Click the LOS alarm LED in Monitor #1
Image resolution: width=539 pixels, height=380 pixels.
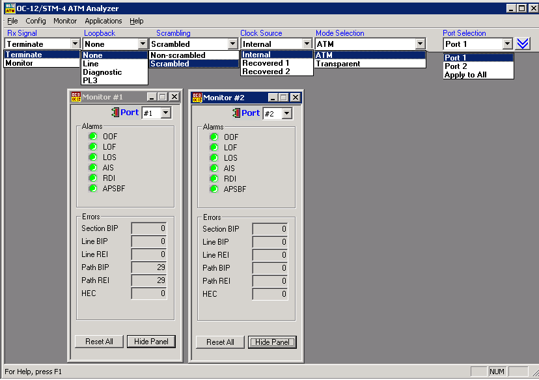[x=93, y=157]
